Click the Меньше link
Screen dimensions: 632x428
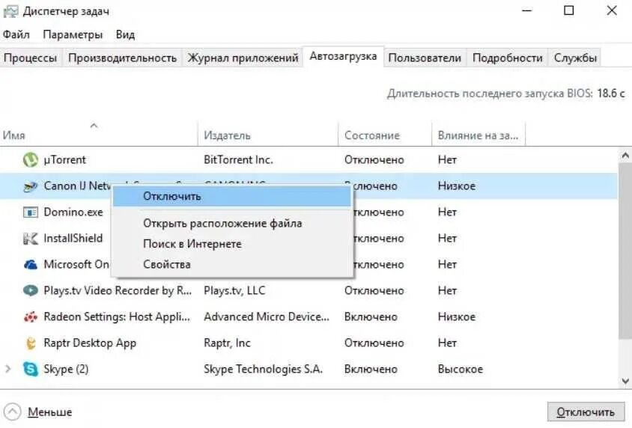point(50,412)
